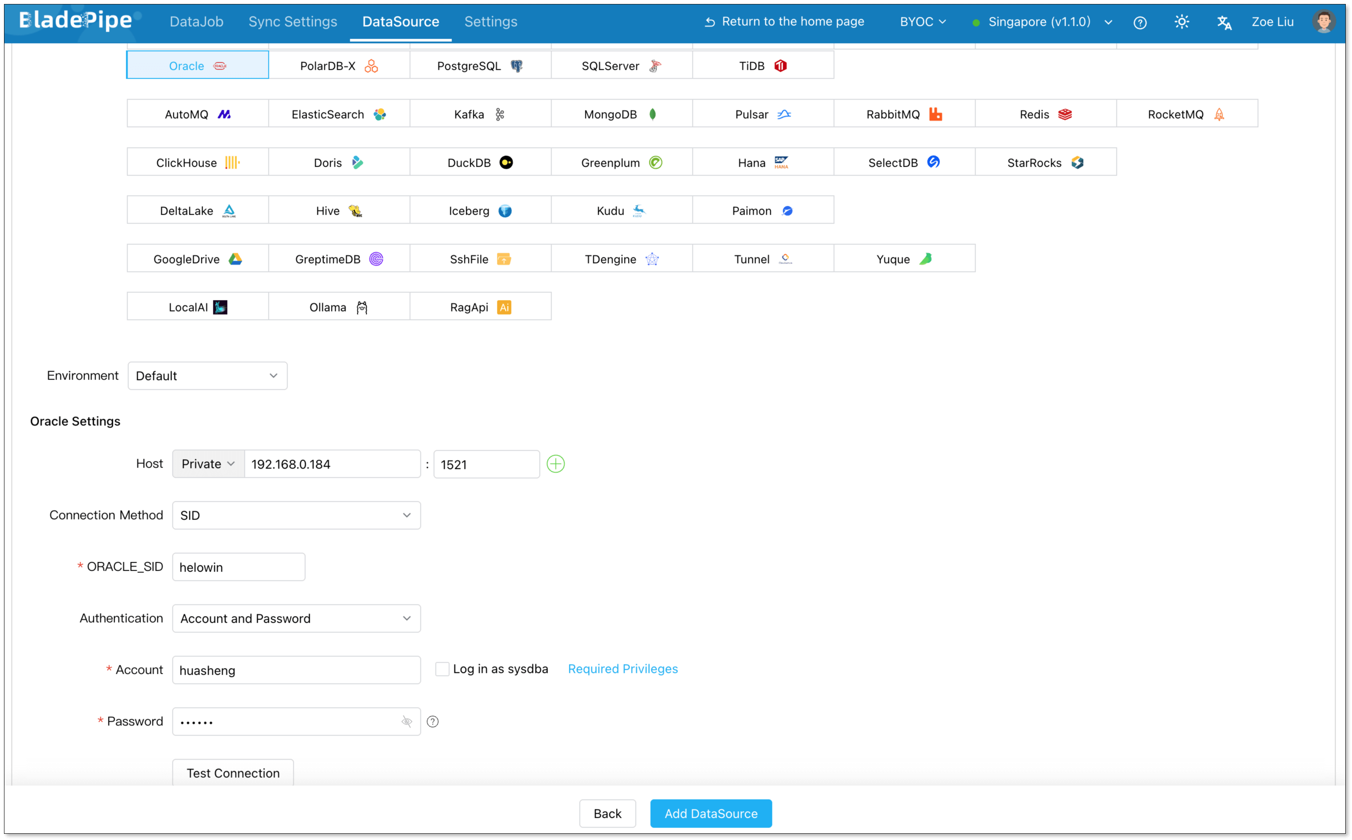Click the Add DataSource button
The image size is (1352, 840).
pos(710,813)
